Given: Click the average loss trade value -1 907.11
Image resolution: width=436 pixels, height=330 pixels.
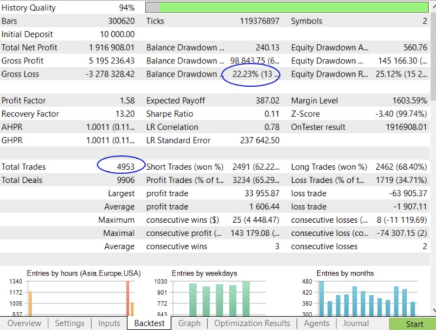Looking at the screenshot, I should (x=410, y=207).
